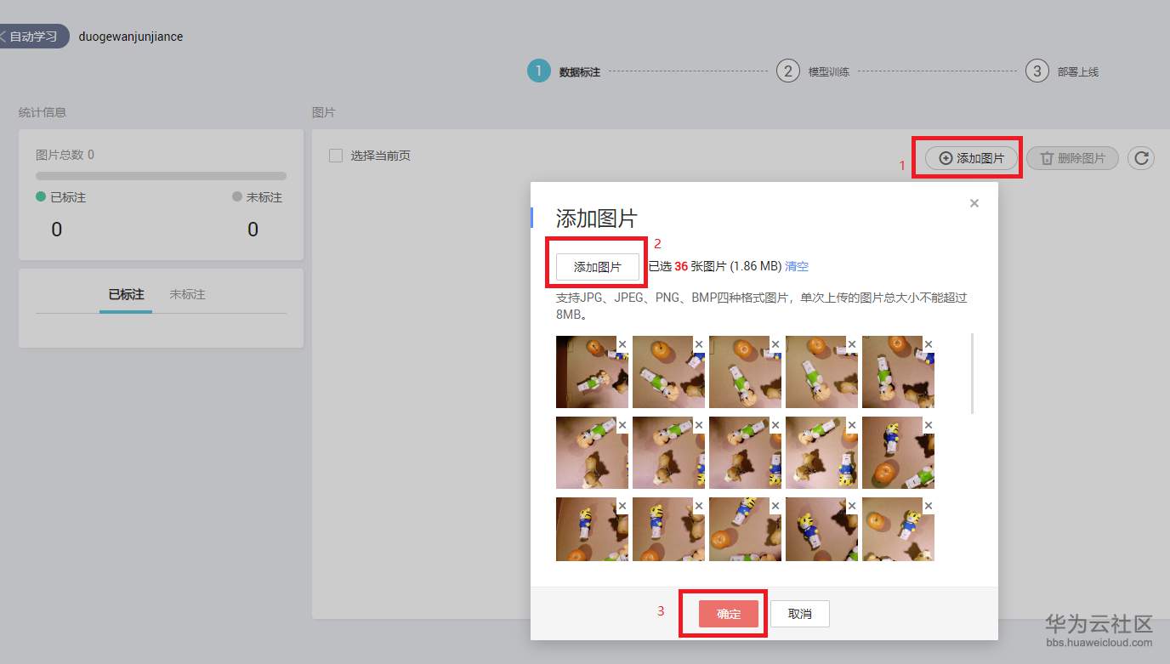The image size is (1170, 664).
Task: Select the first thumbnail in the top row
Action: [592, 372]
